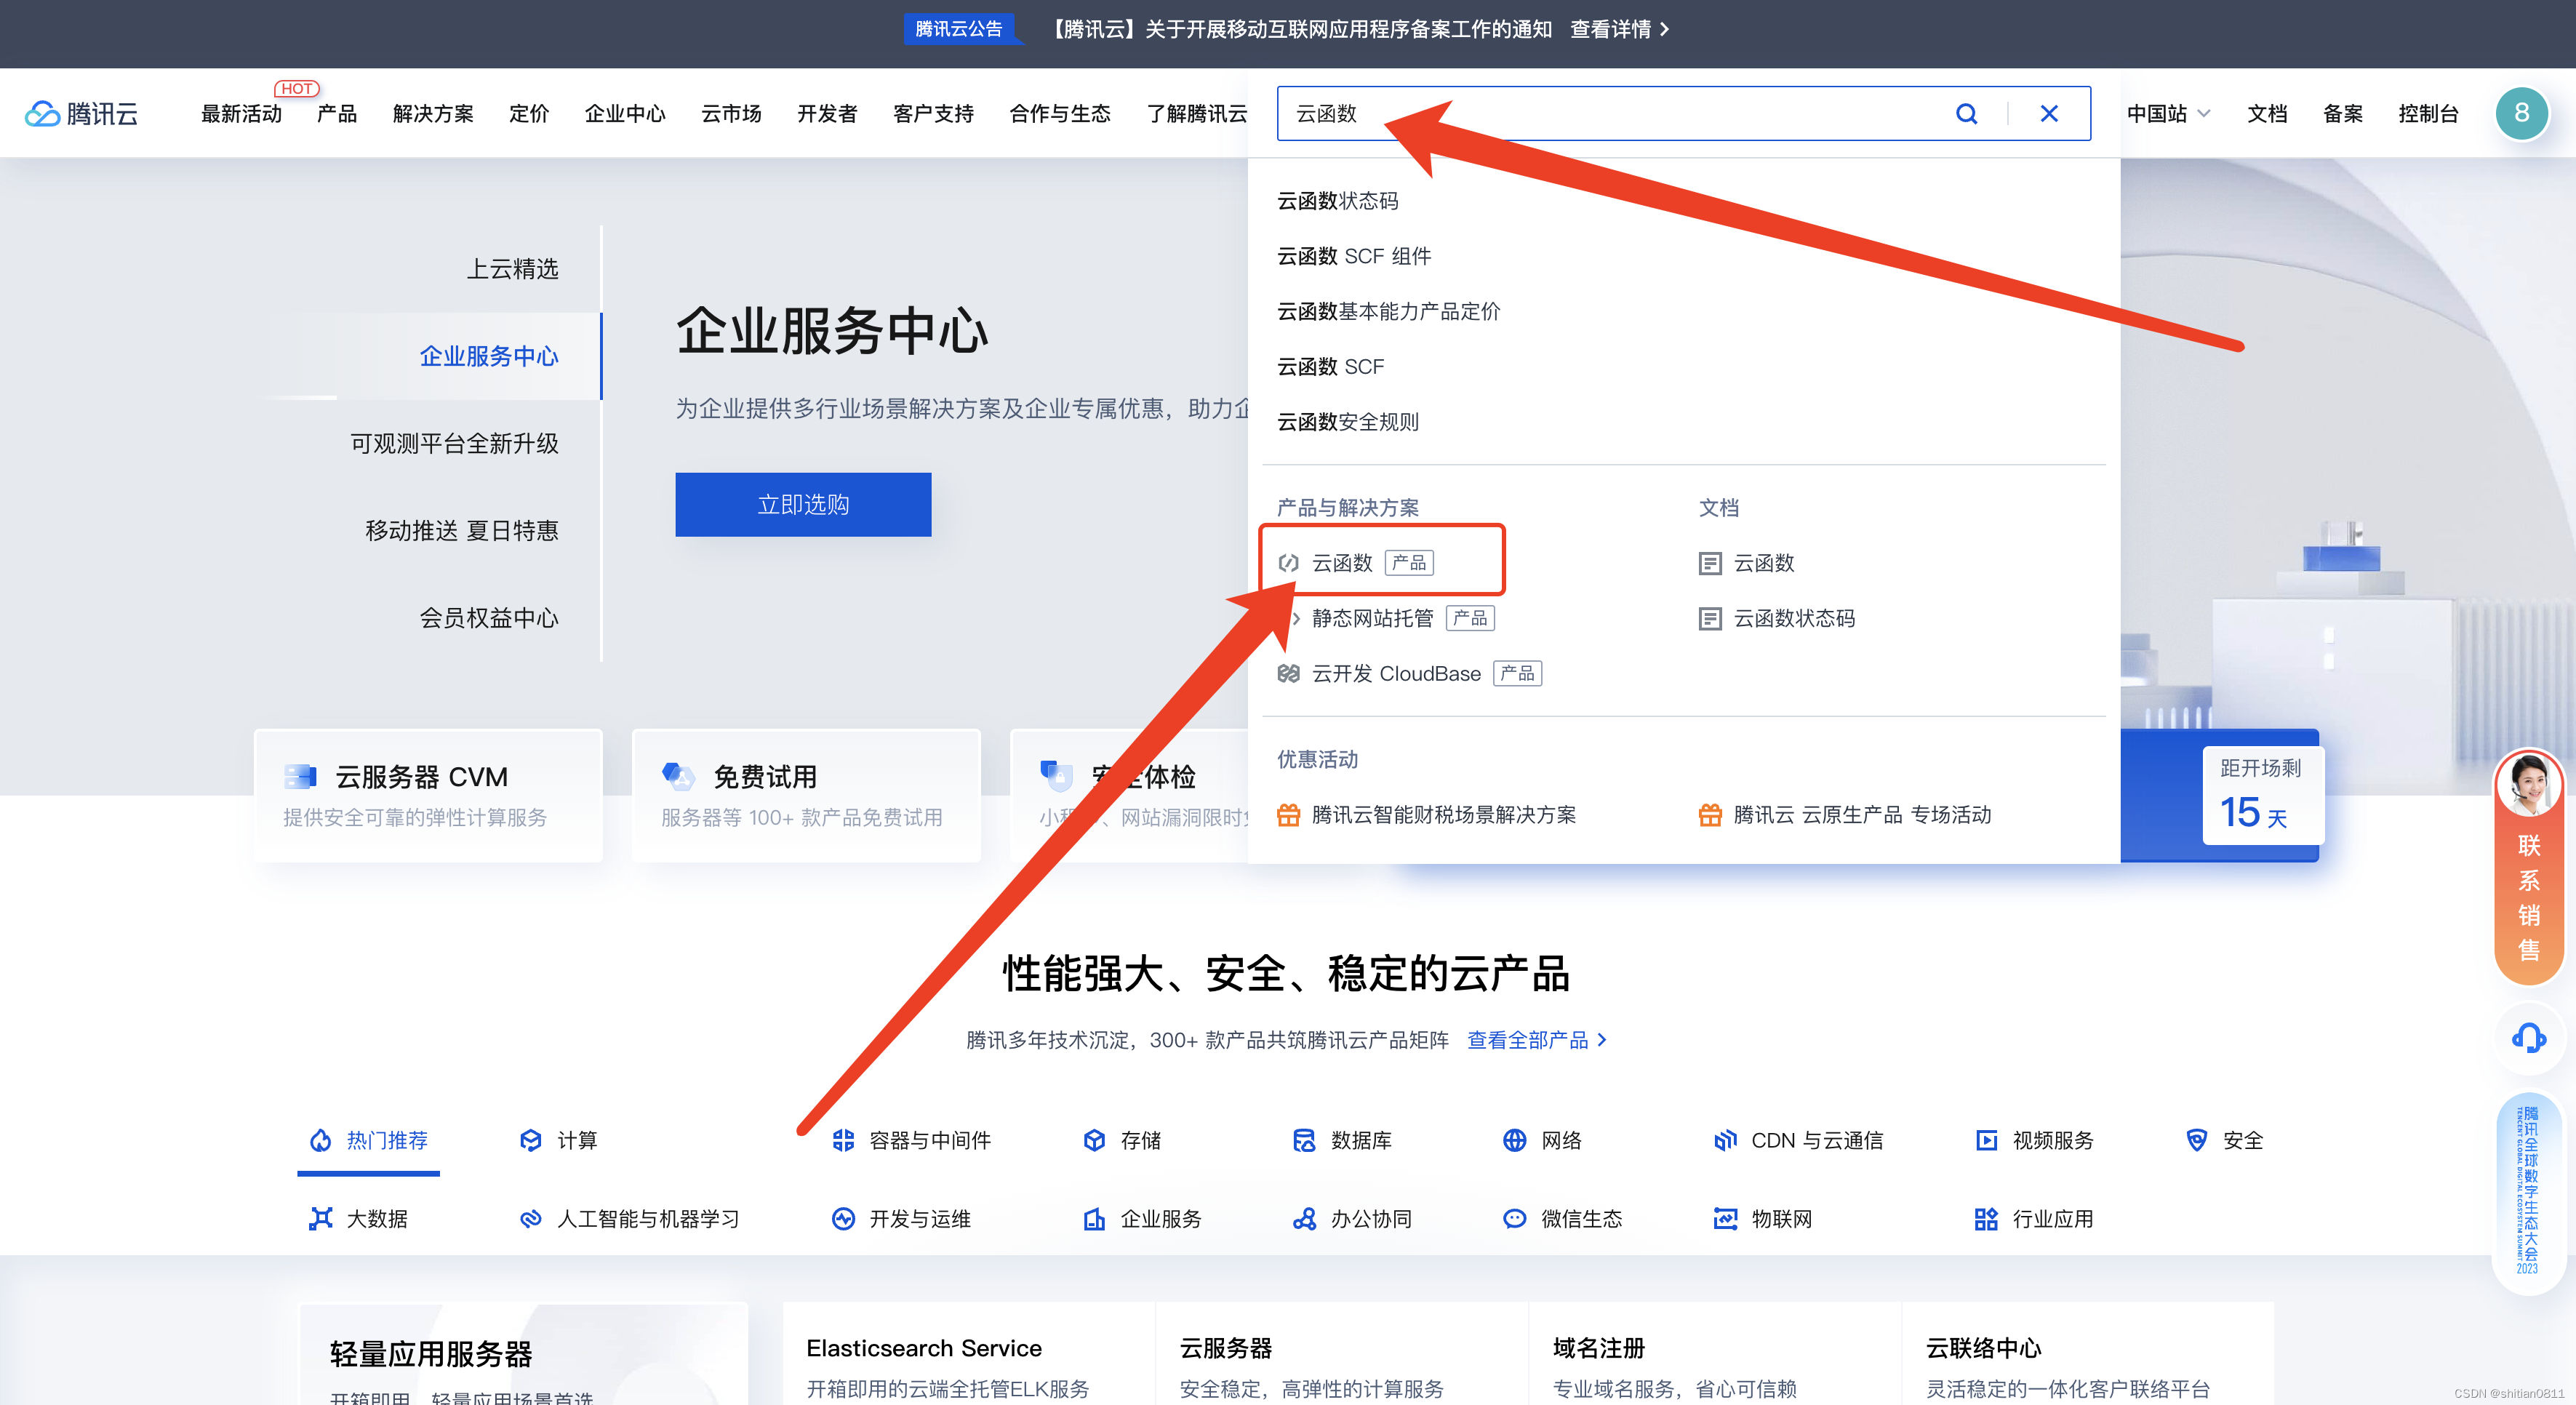Click the headset support icon
Image resolution: width=2576 pixels, height=1405 pixels.
[2528, 1038]
